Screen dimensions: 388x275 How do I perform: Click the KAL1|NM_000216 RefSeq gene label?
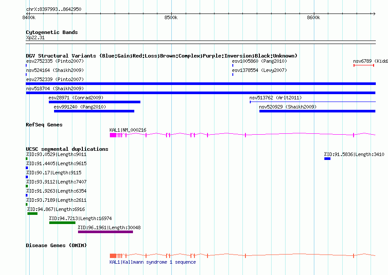click(128, 130)
